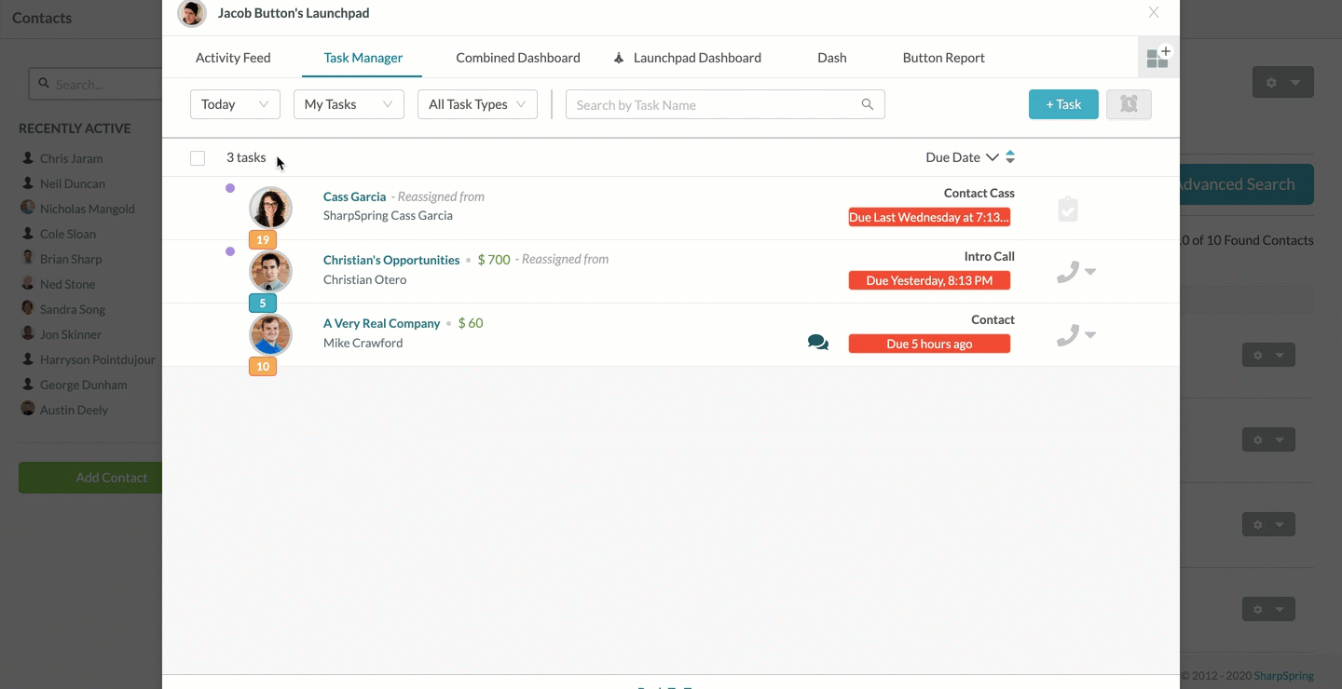This screenshot has height=689, width=1342.
Task: Click the add widget dashboard icon
Action: coord(1158,58)
